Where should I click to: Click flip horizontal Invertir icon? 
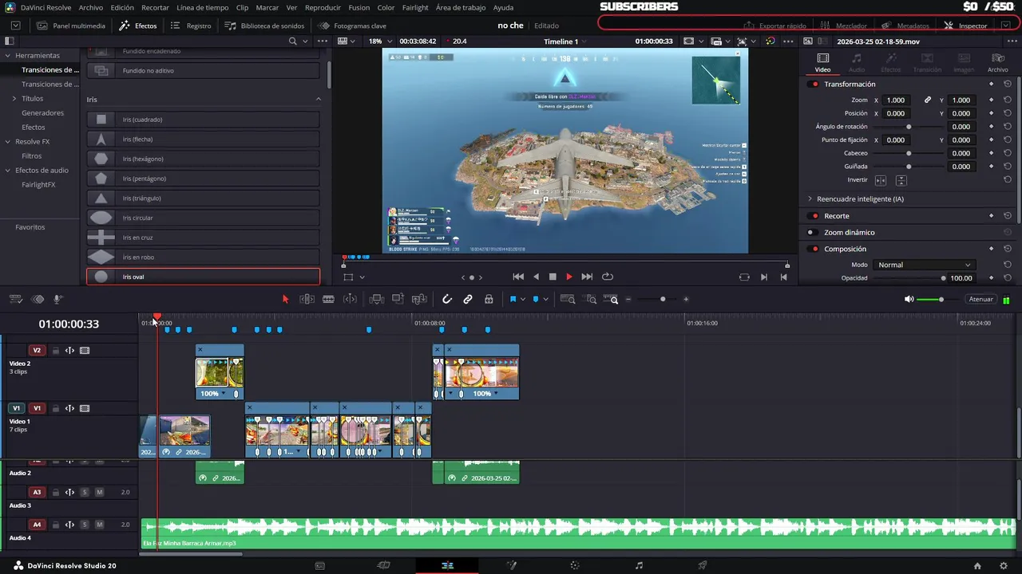click(x=881, y=180)
